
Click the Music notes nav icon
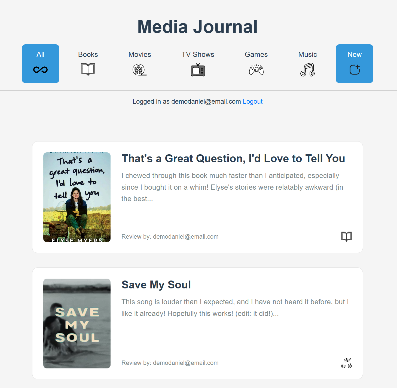pyautogui.click(x=307, y=70)
